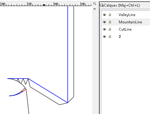The image size is (150, 114).
Task: Click the ruler position marker triangle
Action: [x=44, y=5]
